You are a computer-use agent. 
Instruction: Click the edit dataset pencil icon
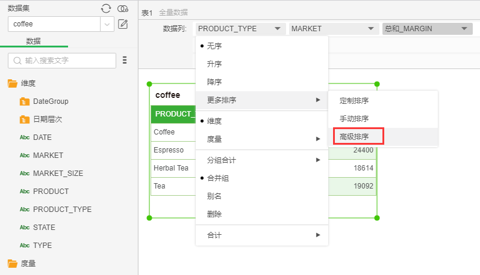[x=123, y=25]
